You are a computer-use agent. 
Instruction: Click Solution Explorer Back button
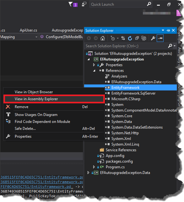(89, 38)
